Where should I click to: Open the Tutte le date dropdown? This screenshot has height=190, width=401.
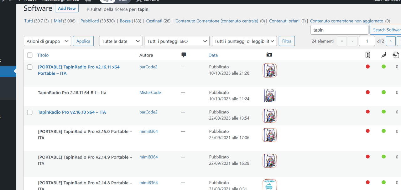click(121, 41)
